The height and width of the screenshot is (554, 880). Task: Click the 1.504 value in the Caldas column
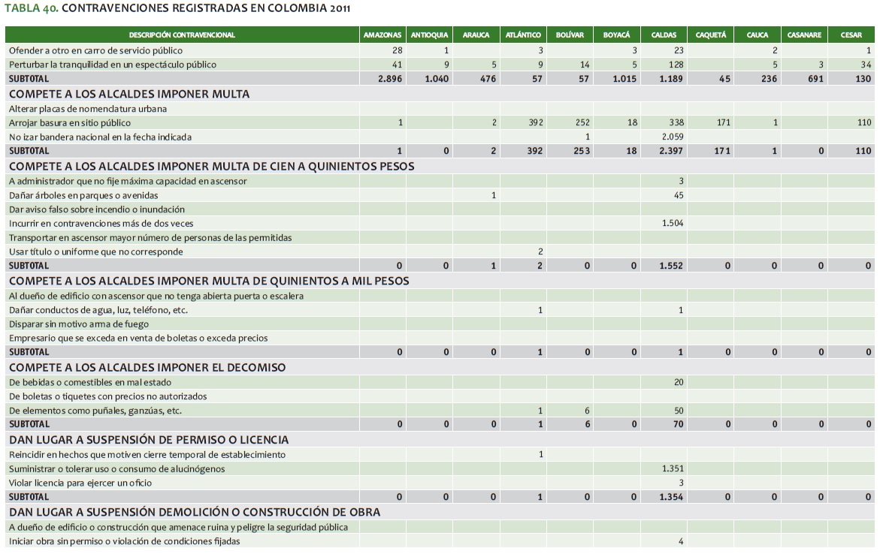click(671, 223)
